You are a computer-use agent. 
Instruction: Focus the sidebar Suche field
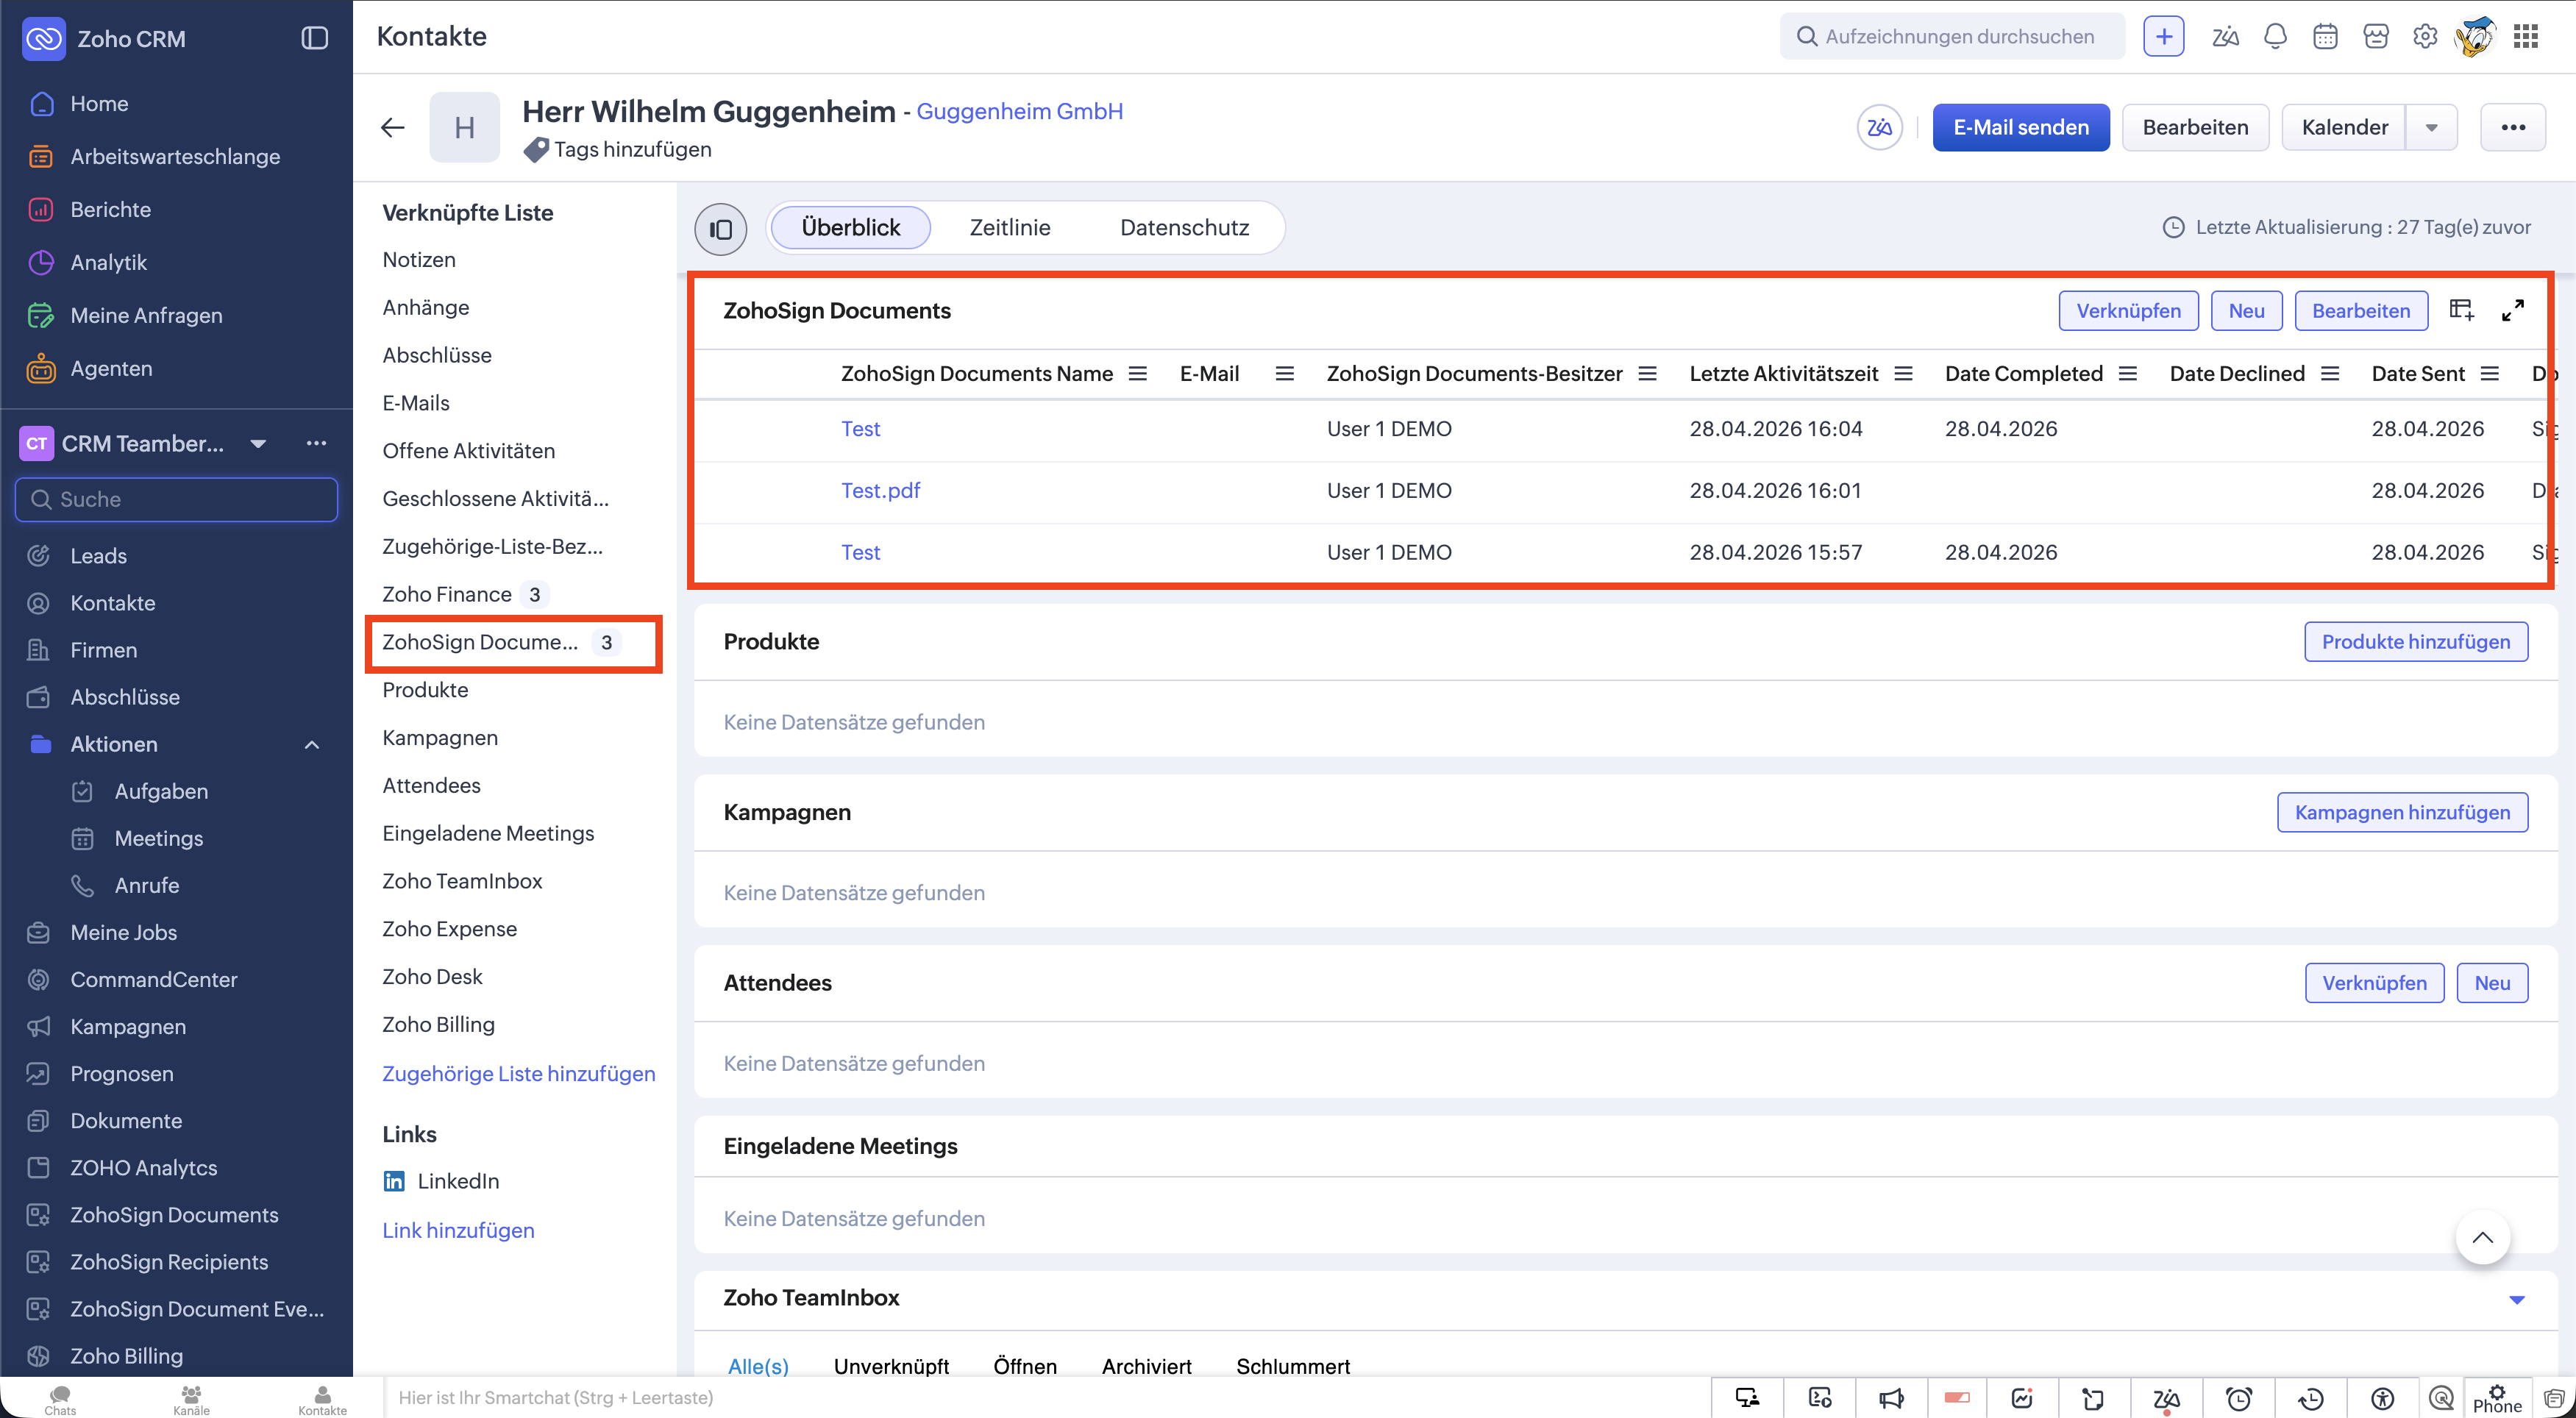click(176, 500)
